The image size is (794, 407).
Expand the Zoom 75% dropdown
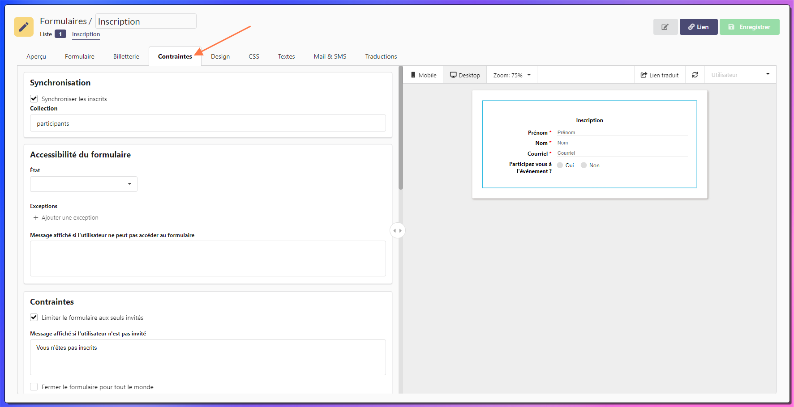[x=511, y=75]
